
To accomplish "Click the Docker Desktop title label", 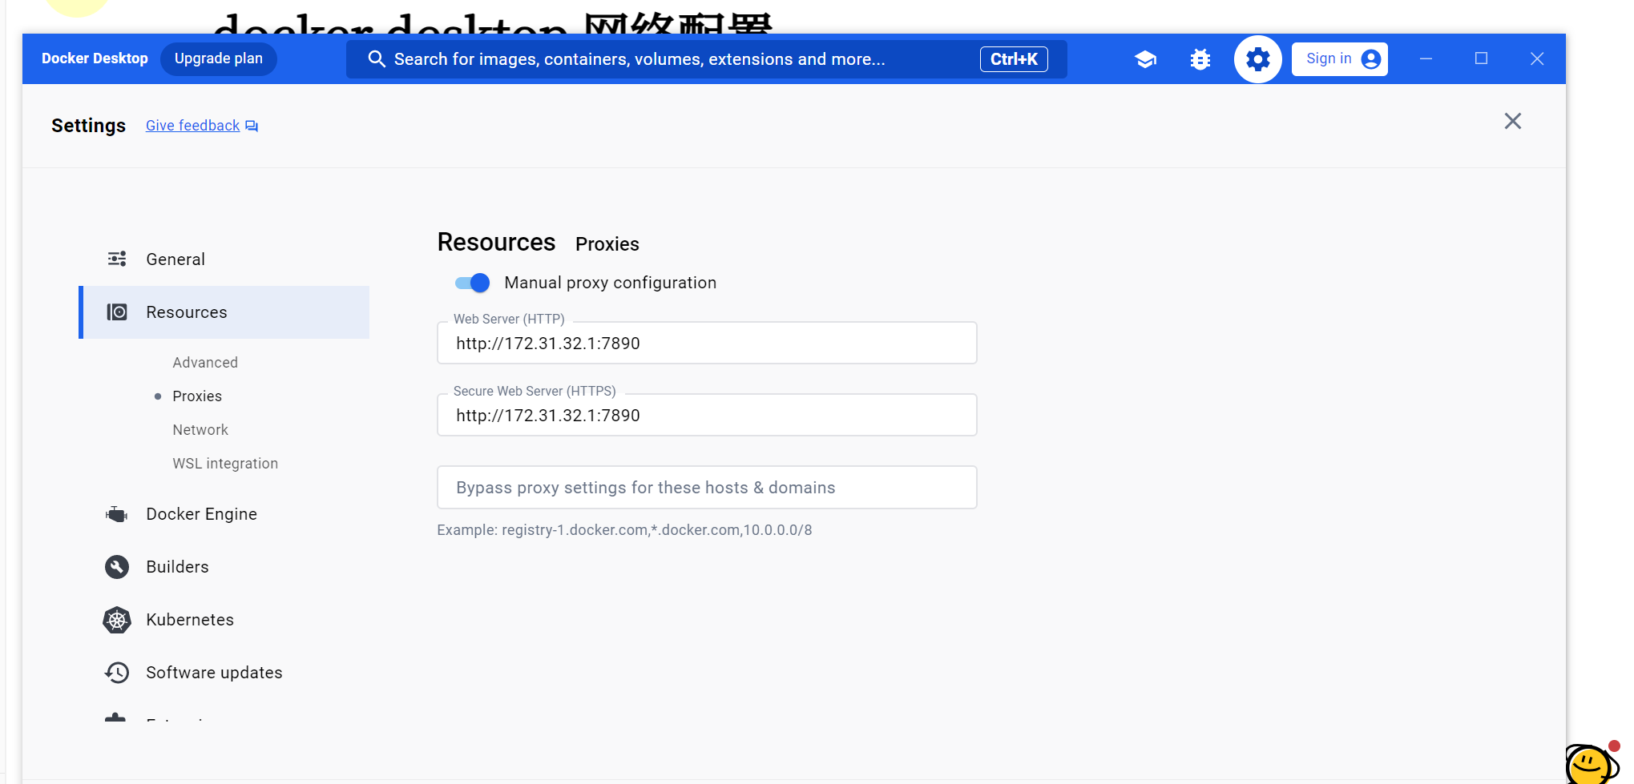I will point(95,58).
